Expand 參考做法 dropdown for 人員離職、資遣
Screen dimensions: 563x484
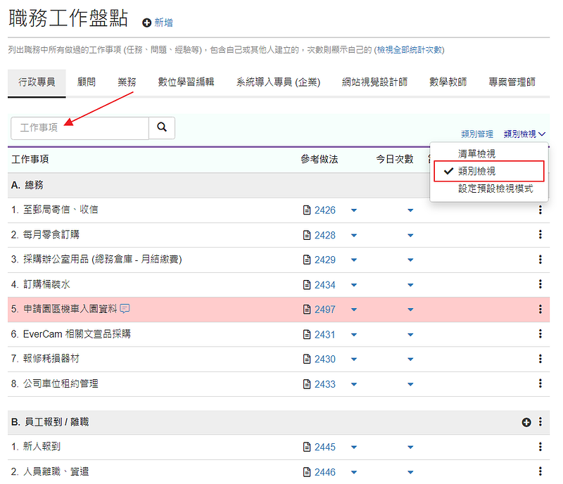(x=354, y=472)
